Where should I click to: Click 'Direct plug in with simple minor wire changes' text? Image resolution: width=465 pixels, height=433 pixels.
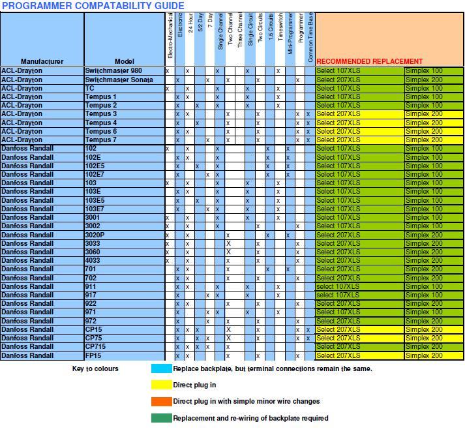[x=247, y=402]
